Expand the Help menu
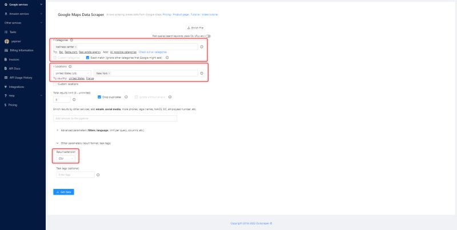 23,95
